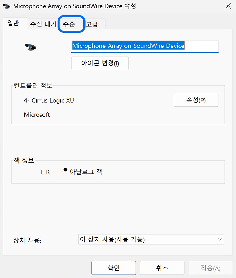Open controller properties via 속성(P)

click(x=196, y=100)
